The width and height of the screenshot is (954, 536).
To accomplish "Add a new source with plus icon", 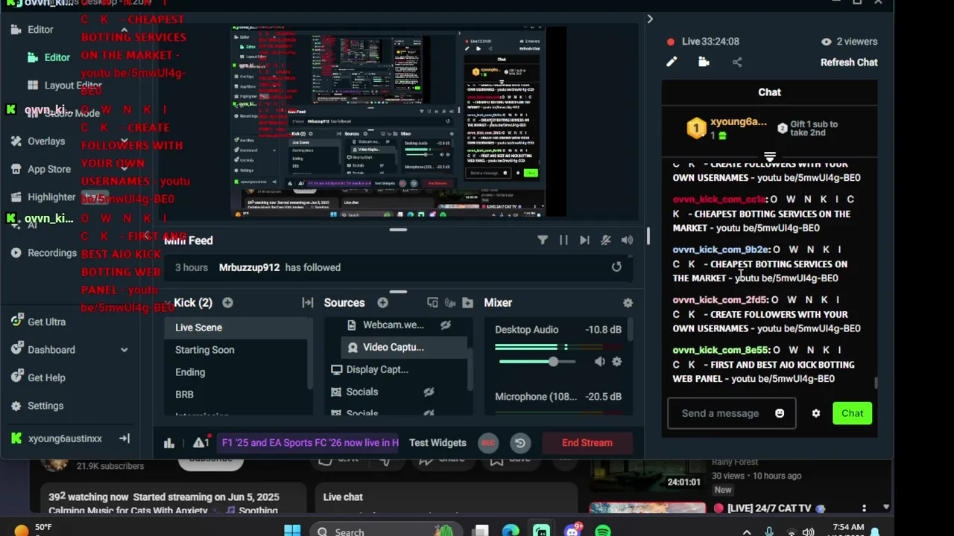I will (382, 302).
